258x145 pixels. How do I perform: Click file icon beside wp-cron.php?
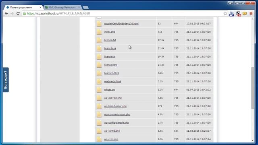coord(99,139)
